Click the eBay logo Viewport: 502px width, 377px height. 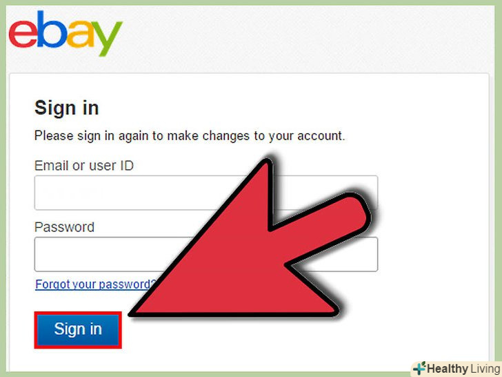tap(66, 33)
